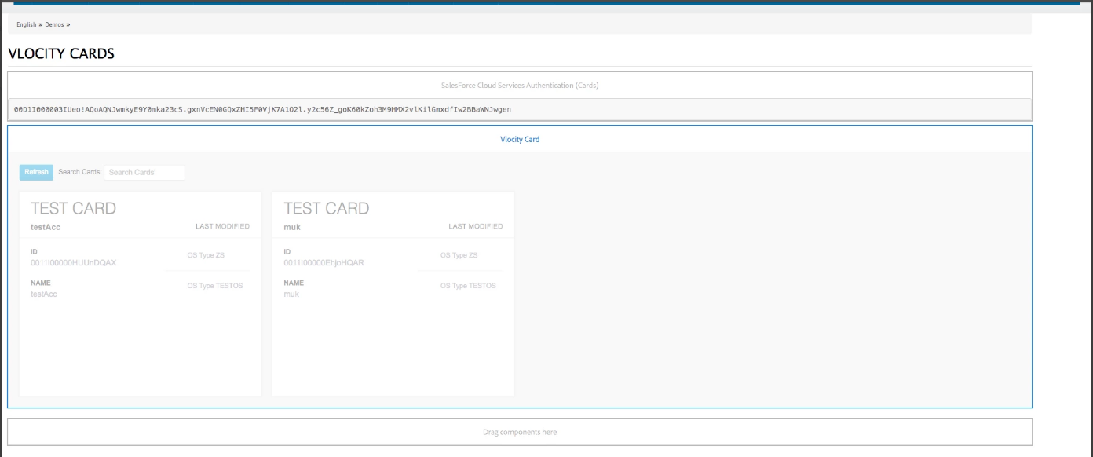Focus the Search Cards input field
1093x457 pixels.
(x=144, y=172)
